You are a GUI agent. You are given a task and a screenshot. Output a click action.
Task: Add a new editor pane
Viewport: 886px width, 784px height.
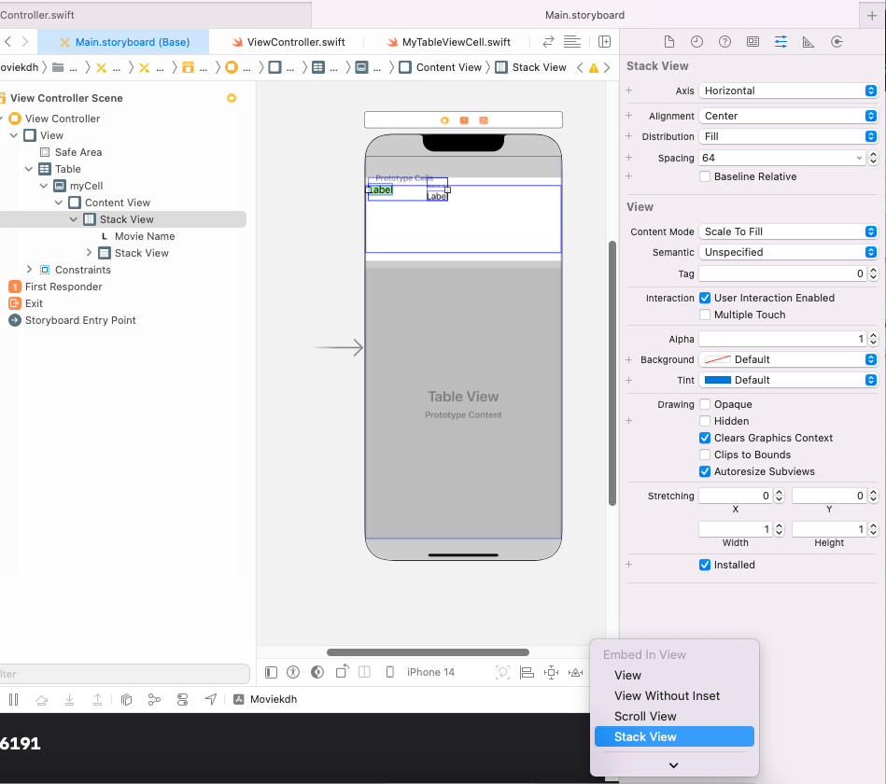(604, 42)
